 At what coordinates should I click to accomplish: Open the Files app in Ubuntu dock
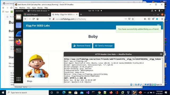[x=19, y=17]
